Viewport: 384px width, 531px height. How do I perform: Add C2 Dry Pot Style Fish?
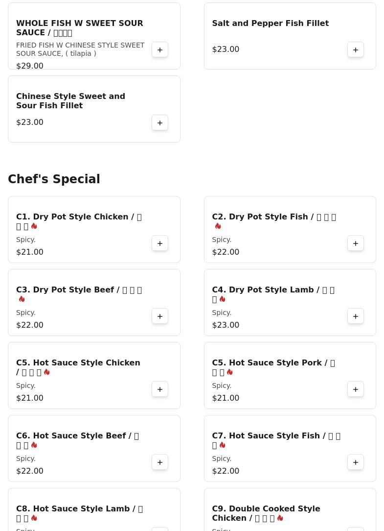[356, 243]
